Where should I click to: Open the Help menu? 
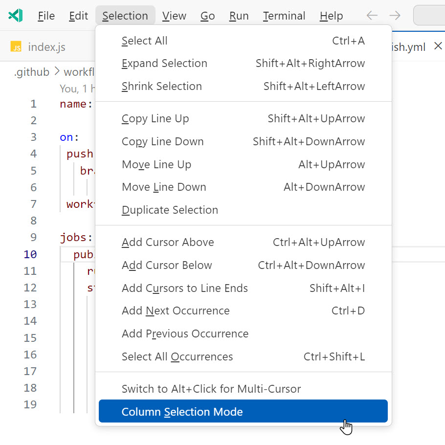click(331, 16)
